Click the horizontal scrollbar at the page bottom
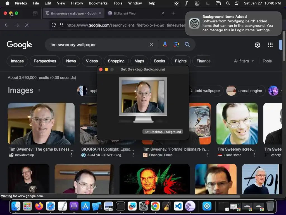The width and height of the screenshot is (286, 215). pos(158,197)
